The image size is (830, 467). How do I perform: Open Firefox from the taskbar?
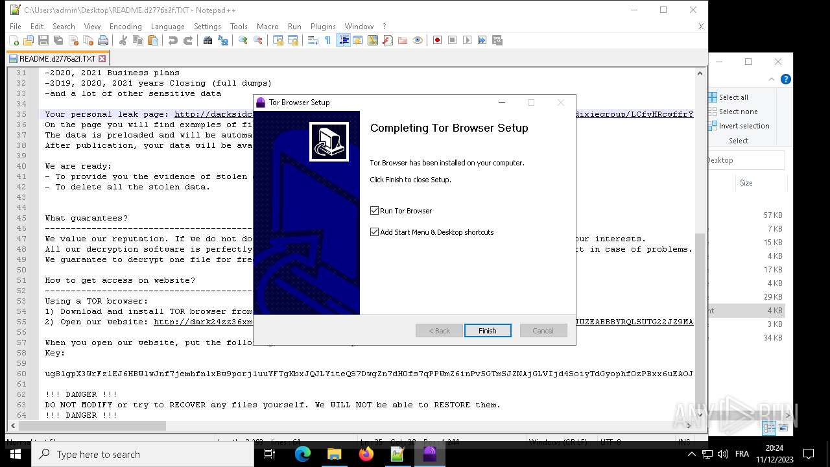tap(366, 454)
